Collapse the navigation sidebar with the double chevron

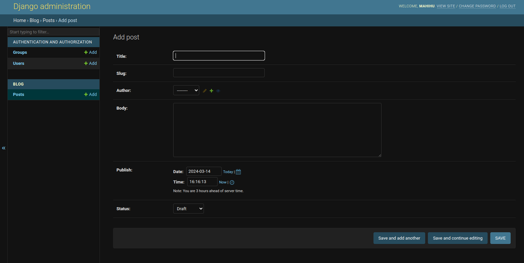click(3, 148)
